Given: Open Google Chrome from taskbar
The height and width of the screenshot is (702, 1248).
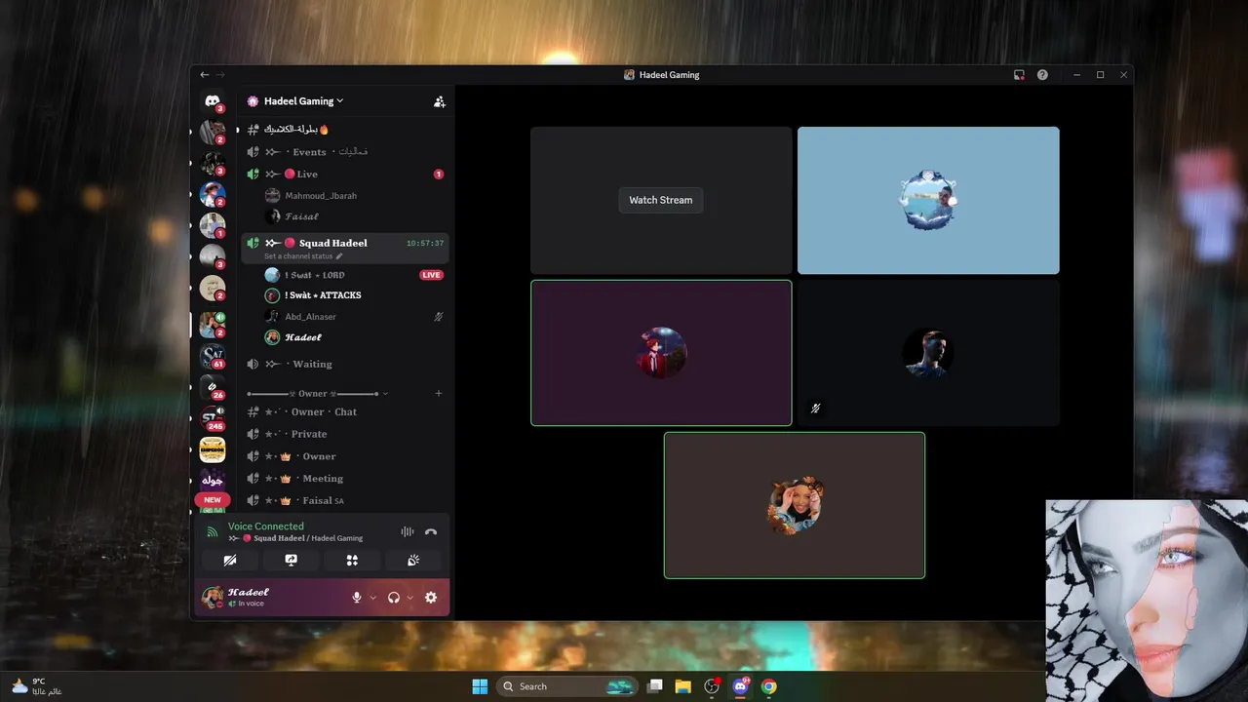Looking at the screenshot, I should click(768, 686).
